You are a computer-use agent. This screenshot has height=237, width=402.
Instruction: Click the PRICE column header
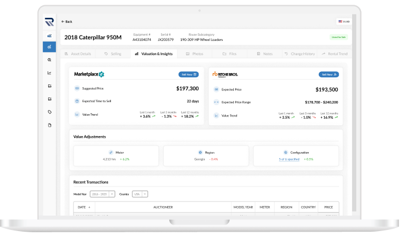point(328,207)
